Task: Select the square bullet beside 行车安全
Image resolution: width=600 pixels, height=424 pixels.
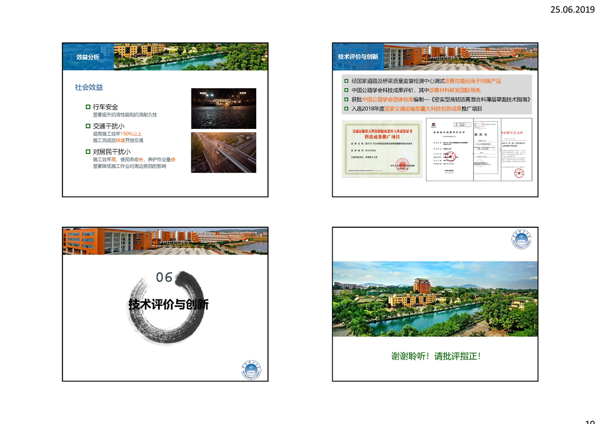Action: (x=88, y=107)
